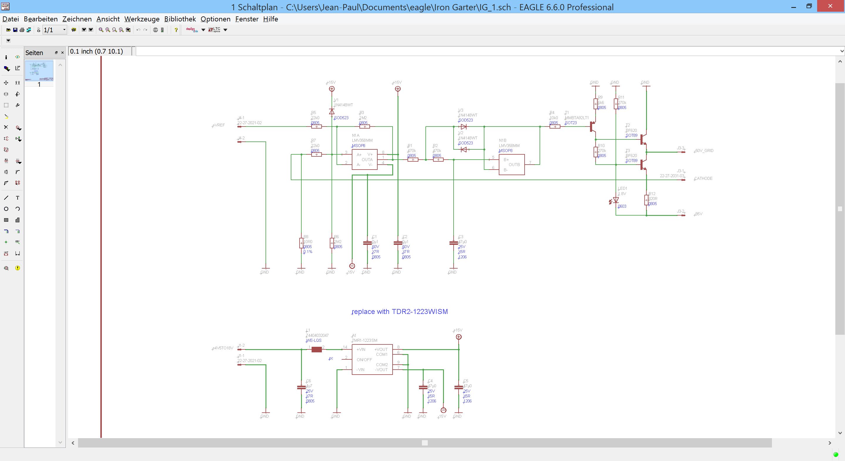Open the layer Display colors dropdown
The height and width of the screenshot is (461, 845).
pos(6,68)
